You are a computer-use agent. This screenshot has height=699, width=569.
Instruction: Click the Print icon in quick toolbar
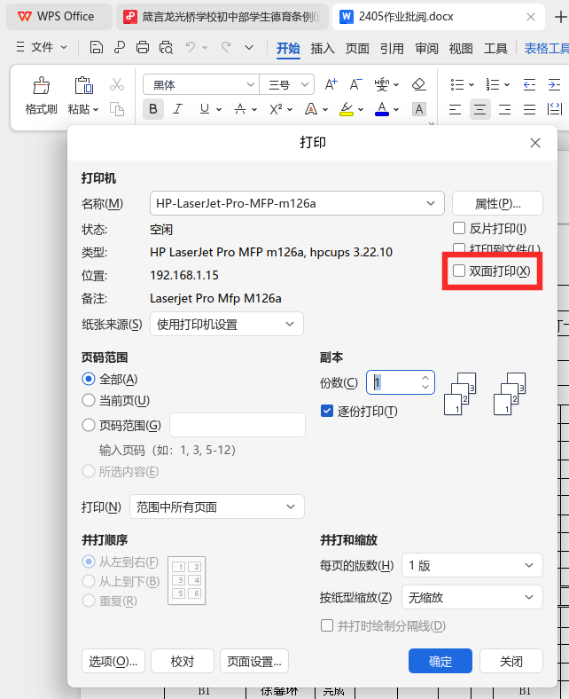pos(143,47)
